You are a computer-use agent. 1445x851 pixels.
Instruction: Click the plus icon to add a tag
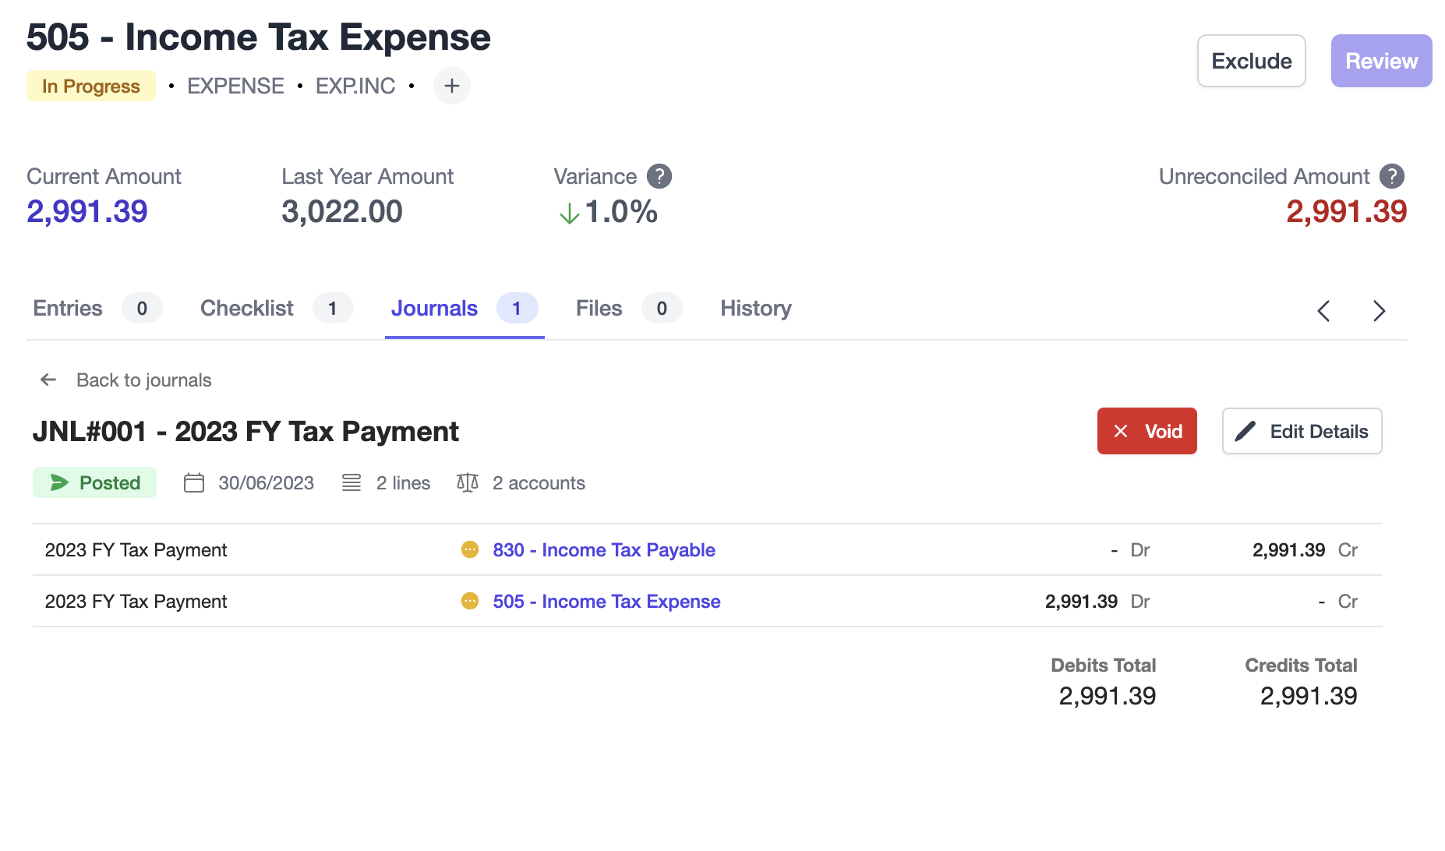[x=452, y=86]
